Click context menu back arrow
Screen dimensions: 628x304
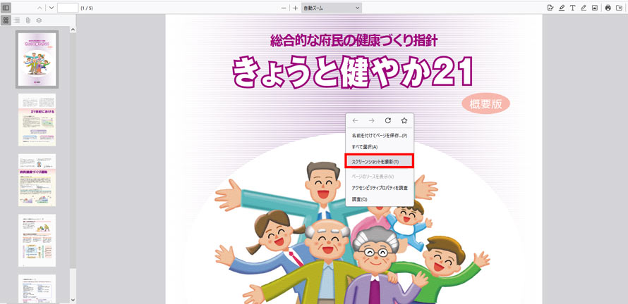pyautogui.click(x=355, y=120)
